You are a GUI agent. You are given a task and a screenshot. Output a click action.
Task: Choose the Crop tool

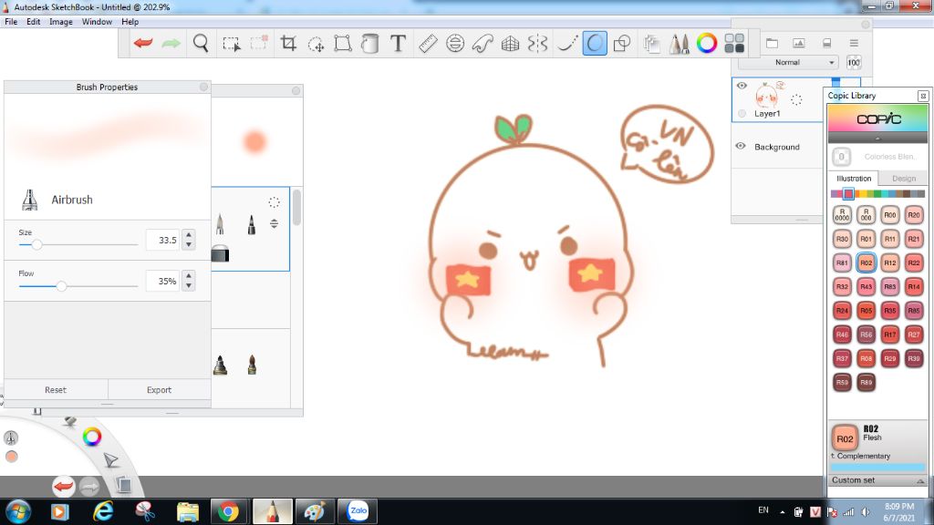point(288,43)
